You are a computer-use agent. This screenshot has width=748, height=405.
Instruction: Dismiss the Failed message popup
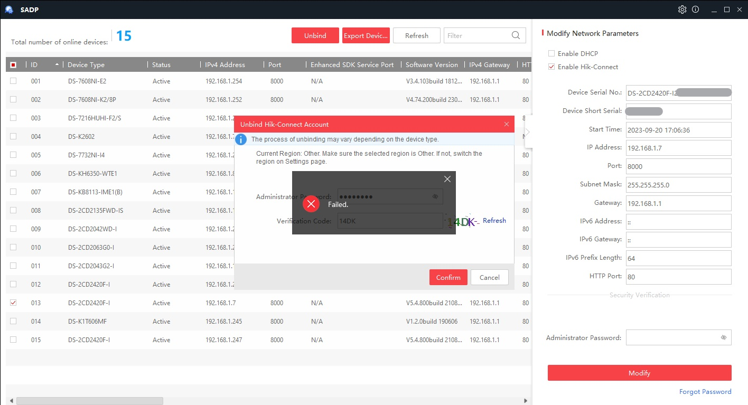click(447, 179)
